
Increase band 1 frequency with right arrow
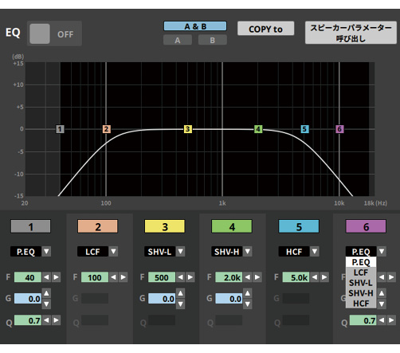[x=56, y=277]
